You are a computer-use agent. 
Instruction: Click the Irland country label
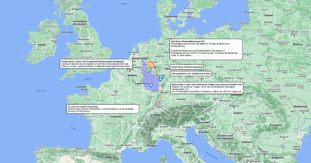[42, 45]
